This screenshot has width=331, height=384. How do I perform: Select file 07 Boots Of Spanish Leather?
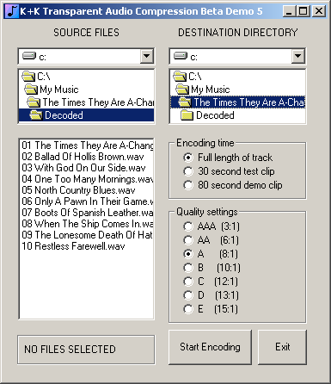[x=87, y=213]
